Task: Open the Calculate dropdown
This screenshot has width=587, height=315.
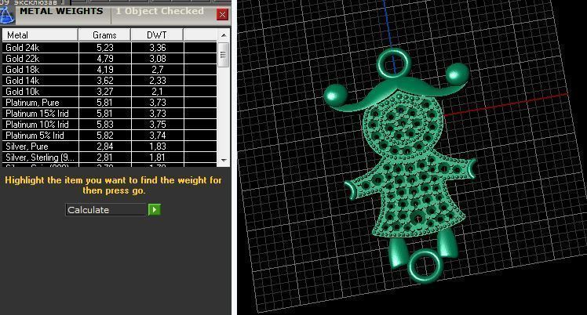Action: (x=106, y=210)
